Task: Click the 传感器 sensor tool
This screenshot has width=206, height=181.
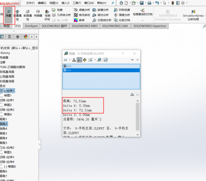Action: (38, 14)
